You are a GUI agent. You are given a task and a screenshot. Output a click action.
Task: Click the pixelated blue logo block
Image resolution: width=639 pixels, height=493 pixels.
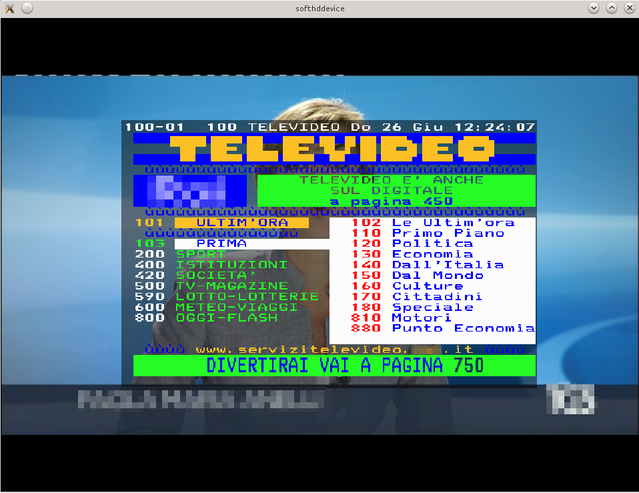tap(190, 191)
